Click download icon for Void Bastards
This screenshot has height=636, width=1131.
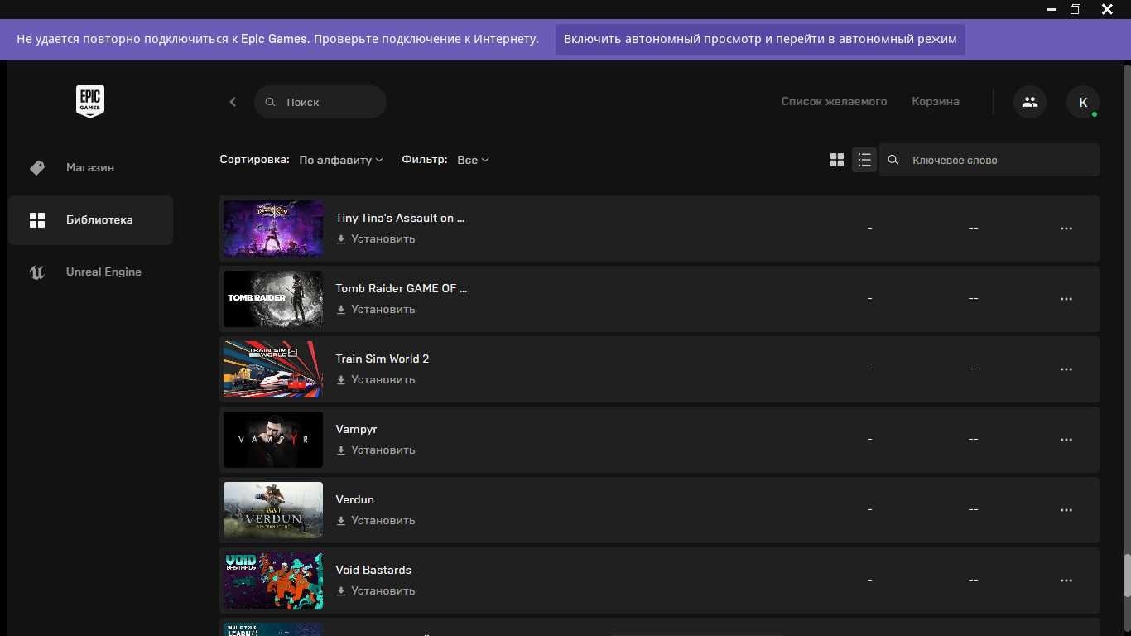[x=341, y=591]
